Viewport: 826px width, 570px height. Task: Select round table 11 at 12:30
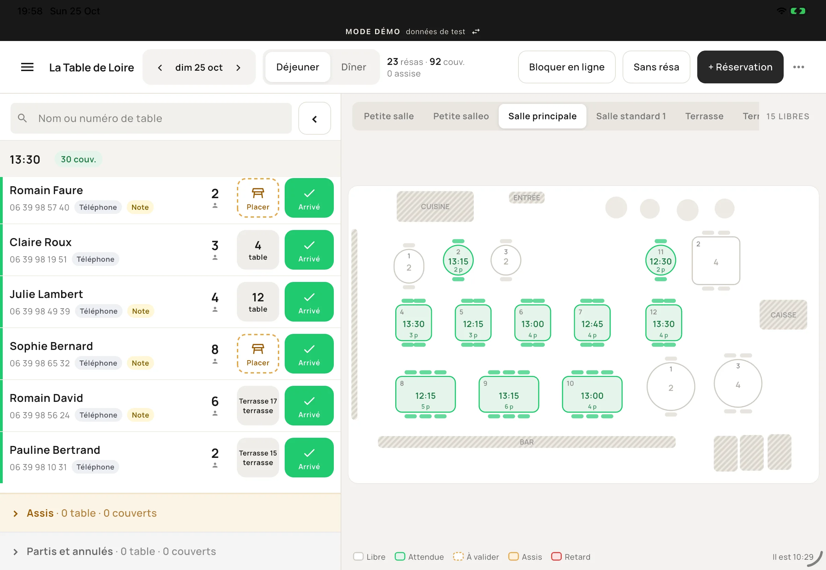(660, 260)
